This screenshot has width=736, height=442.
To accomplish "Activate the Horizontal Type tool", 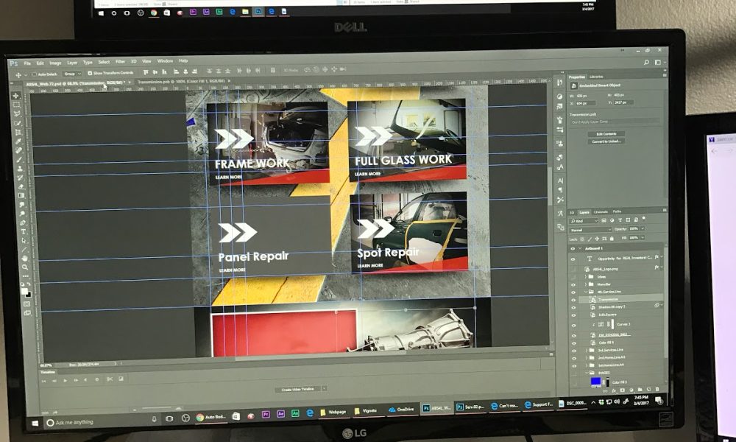I will click(x=23, y=231).
